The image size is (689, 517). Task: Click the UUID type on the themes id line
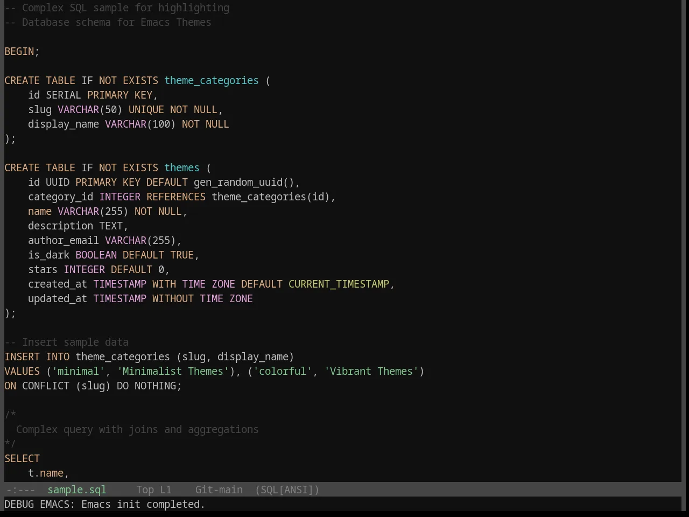click(x=58, y=182)
